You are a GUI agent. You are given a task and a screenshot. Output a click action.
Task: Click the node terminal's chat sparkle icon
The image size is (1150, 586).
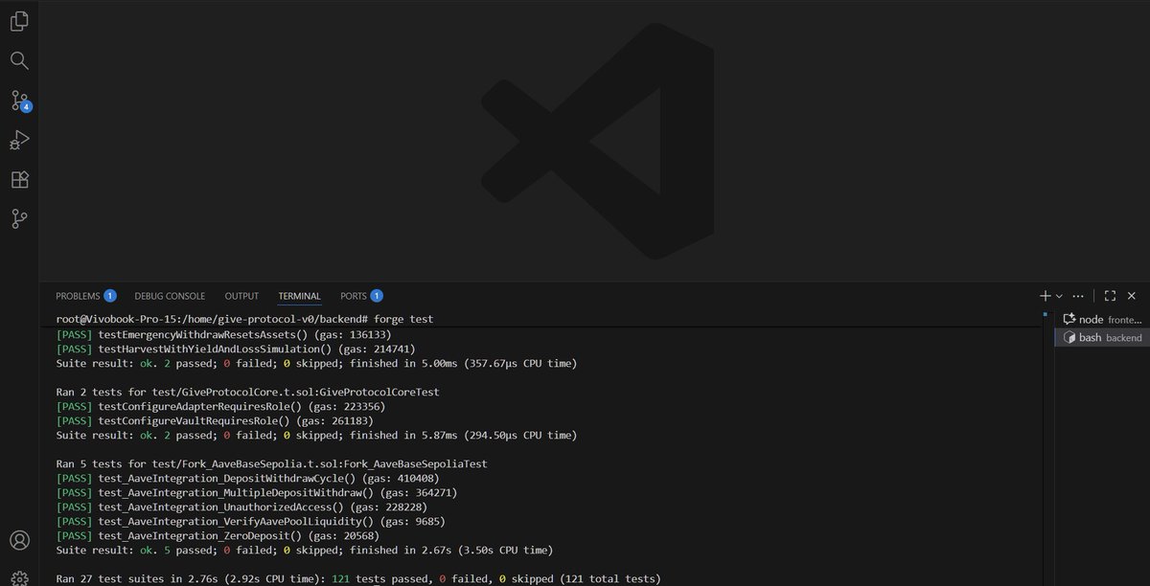(x=1069, y=320)
